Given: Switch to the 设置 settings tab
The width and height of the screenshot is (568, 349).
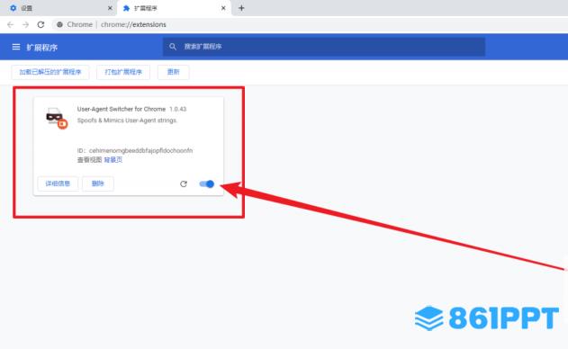Looking at the screenshot, I should (x=58, y=8).
